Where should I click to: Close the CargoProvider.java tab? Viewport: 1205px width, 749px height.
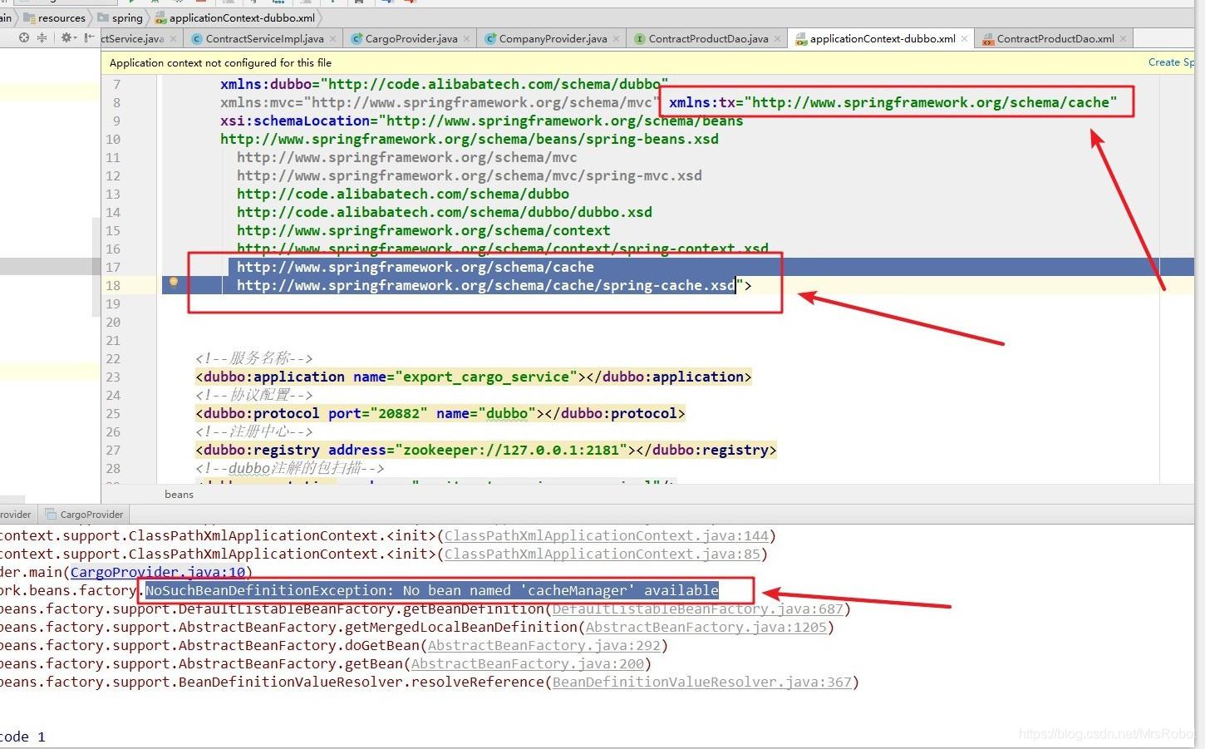point(467,39)
